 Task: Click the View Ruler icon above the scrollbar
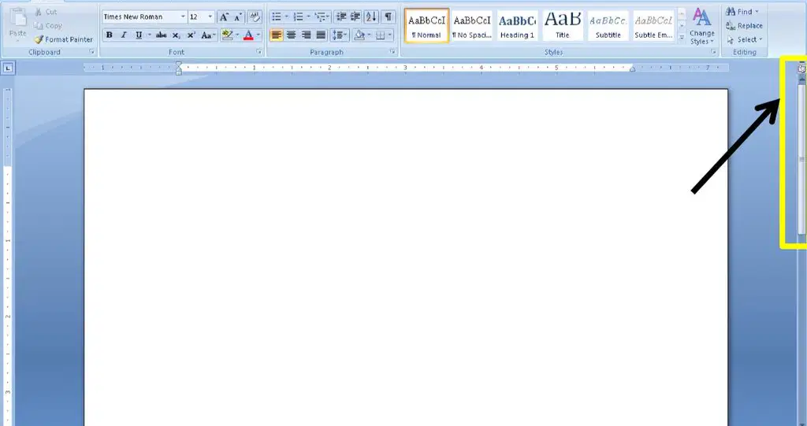tap(801, 68)
